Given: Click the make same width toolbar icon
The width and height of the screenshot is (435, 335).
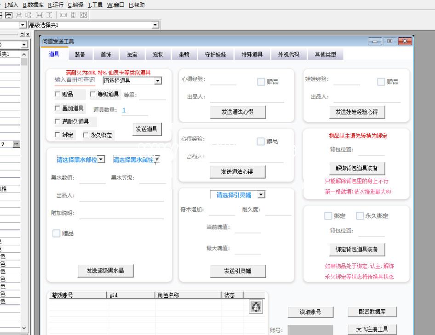Looking at the screenshot, I should coord(63,15).
